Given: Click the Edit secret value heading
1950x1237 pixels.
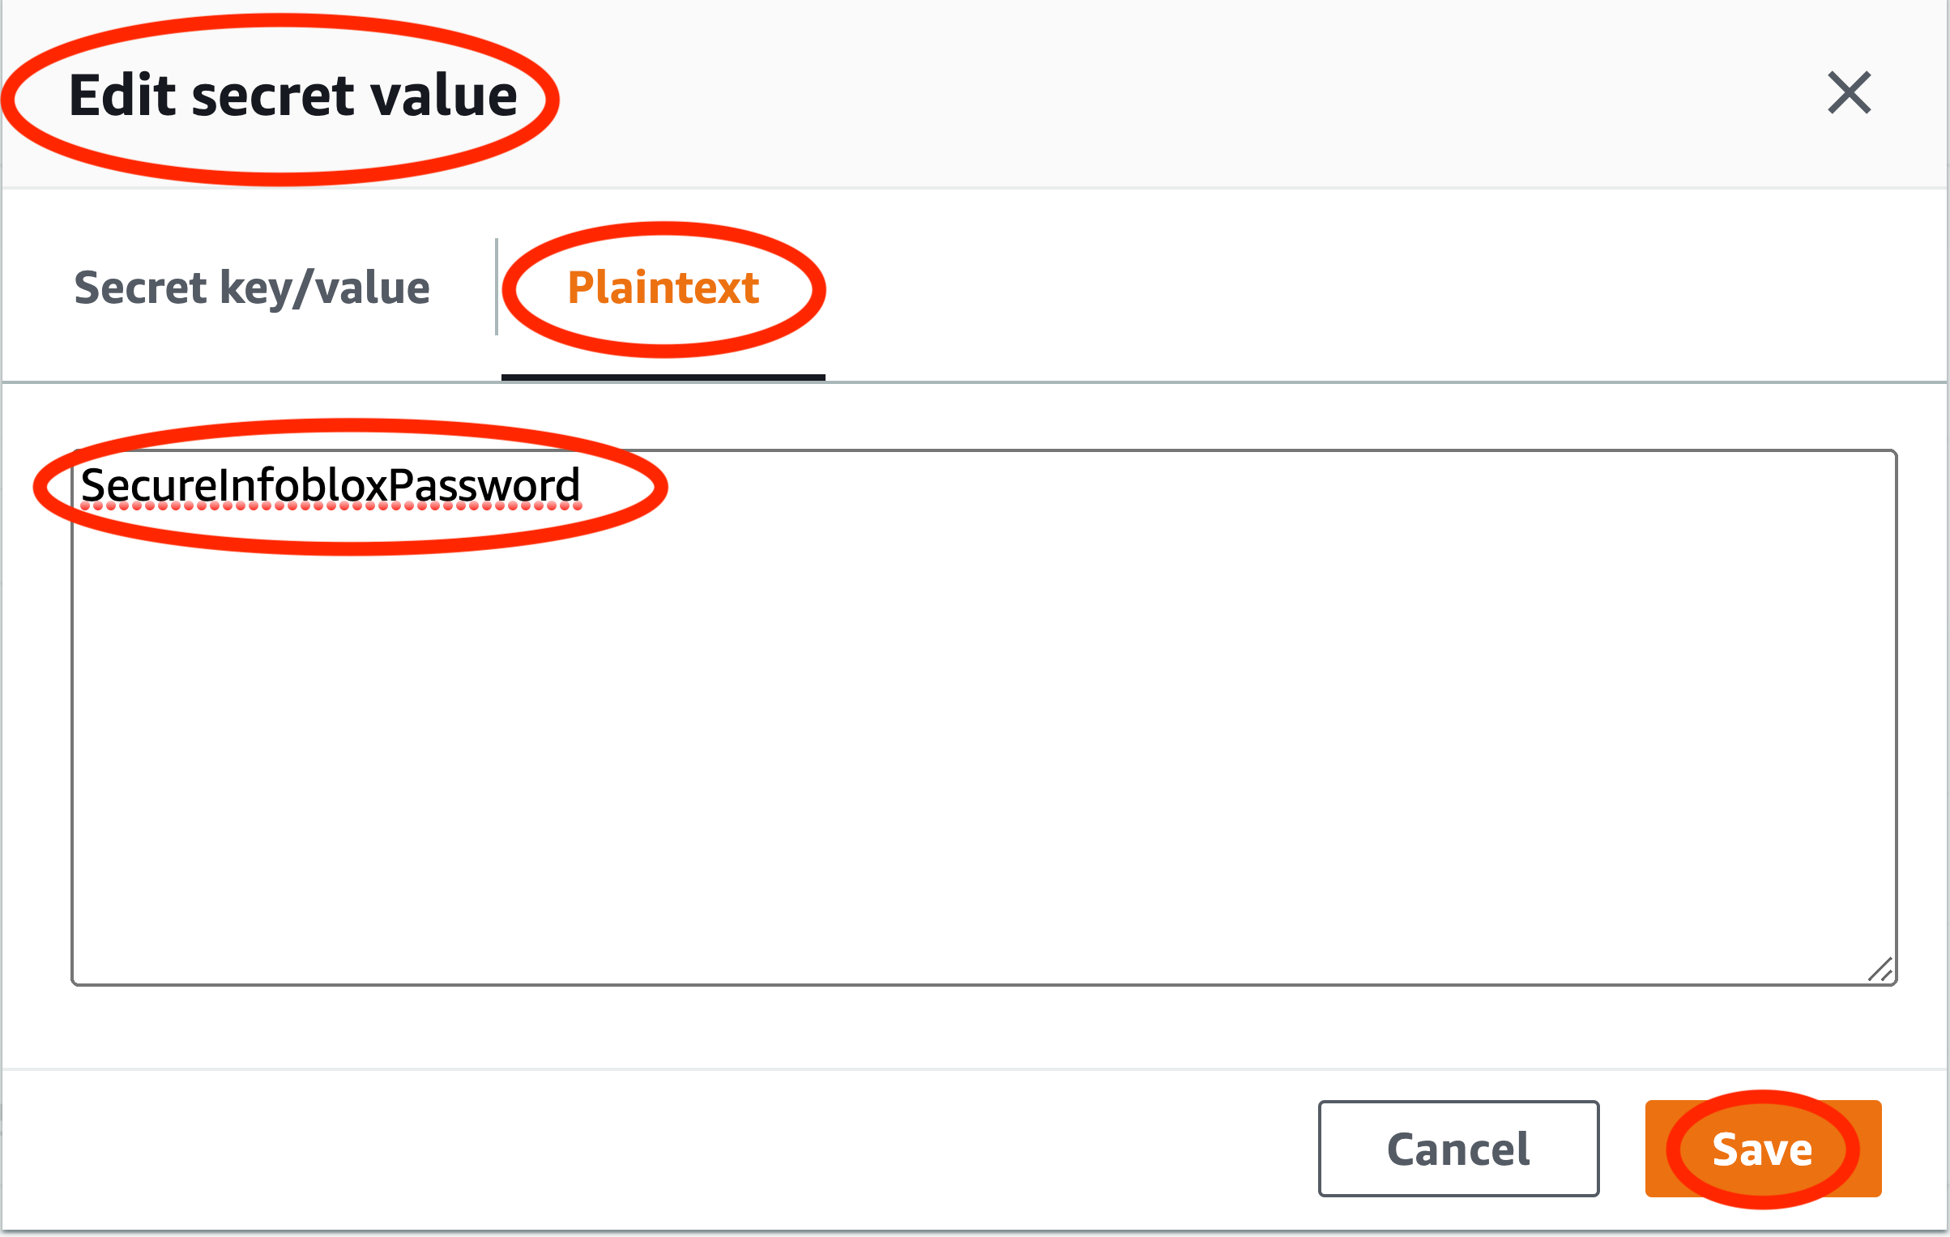Looking at the screenshot, I should point(292,96).
